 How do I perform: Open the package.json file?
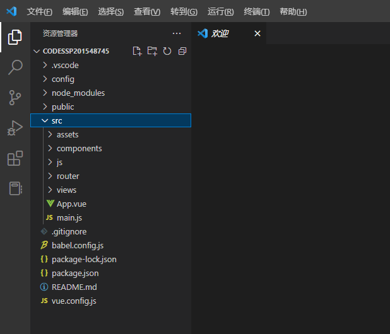click(x=110, y=273)
